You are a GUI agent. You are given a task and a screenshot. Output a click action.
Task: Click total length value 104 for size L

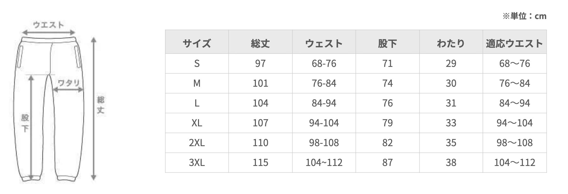260,103
